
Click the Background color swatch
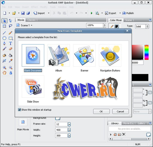(x=58, y=118)
